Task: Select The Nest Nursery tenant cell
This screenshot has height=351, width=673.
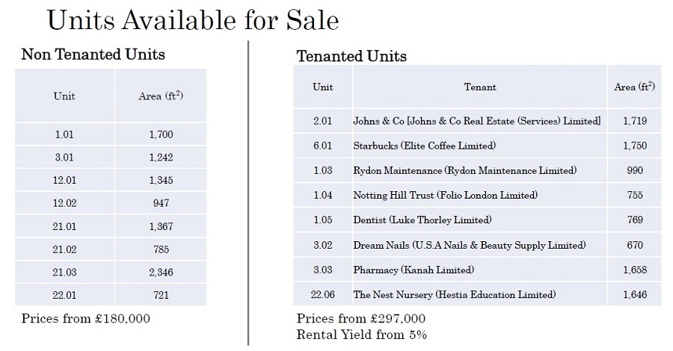Action: [x=455, y=294]
